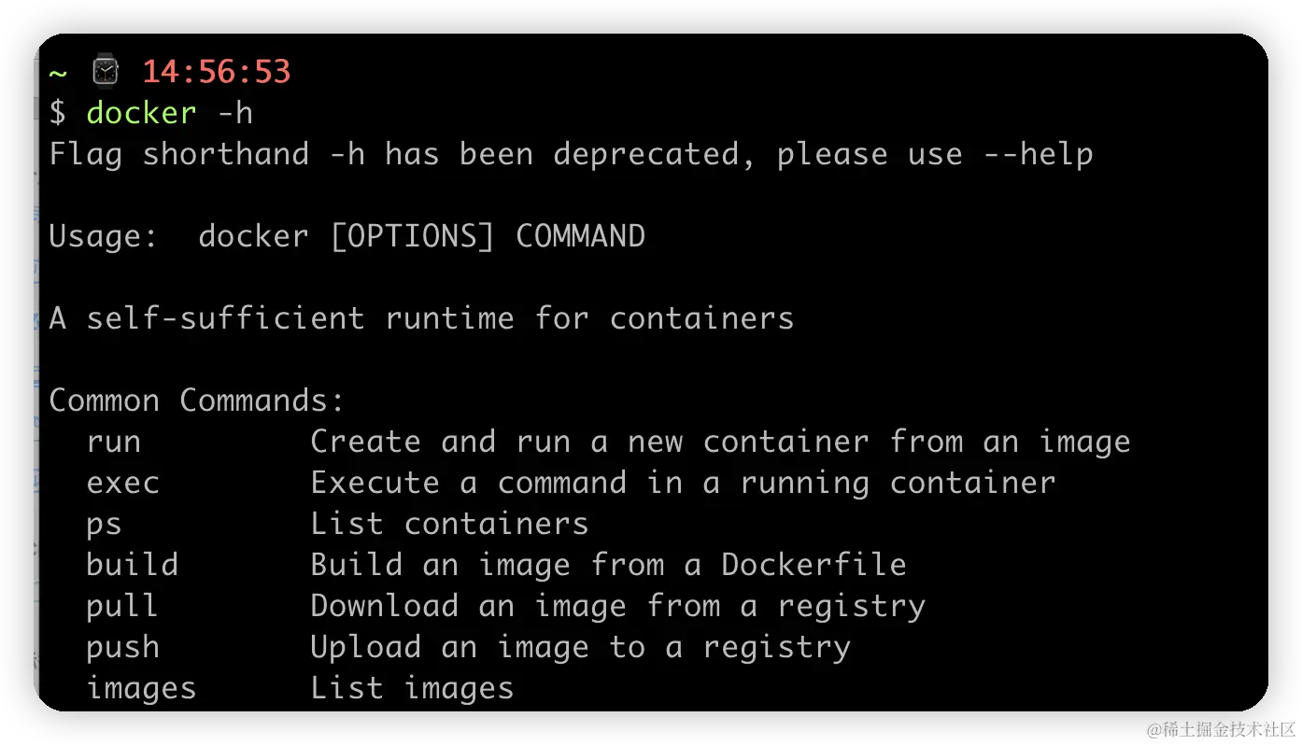This screenshot has width=1302, height=745.
Task: Click the Common Commands: heading
Action: coord(197,401)
